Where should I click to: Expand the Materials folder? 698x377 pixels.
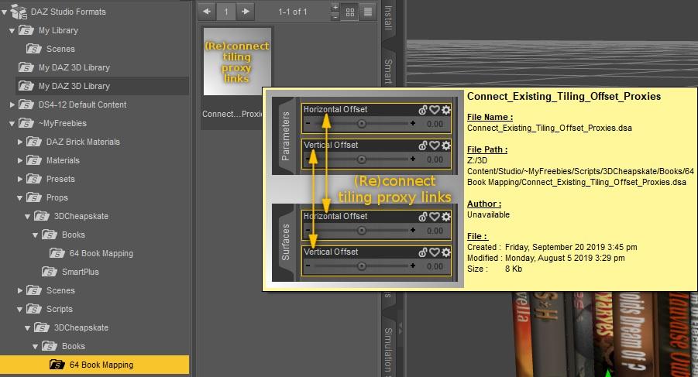(20, 160)
